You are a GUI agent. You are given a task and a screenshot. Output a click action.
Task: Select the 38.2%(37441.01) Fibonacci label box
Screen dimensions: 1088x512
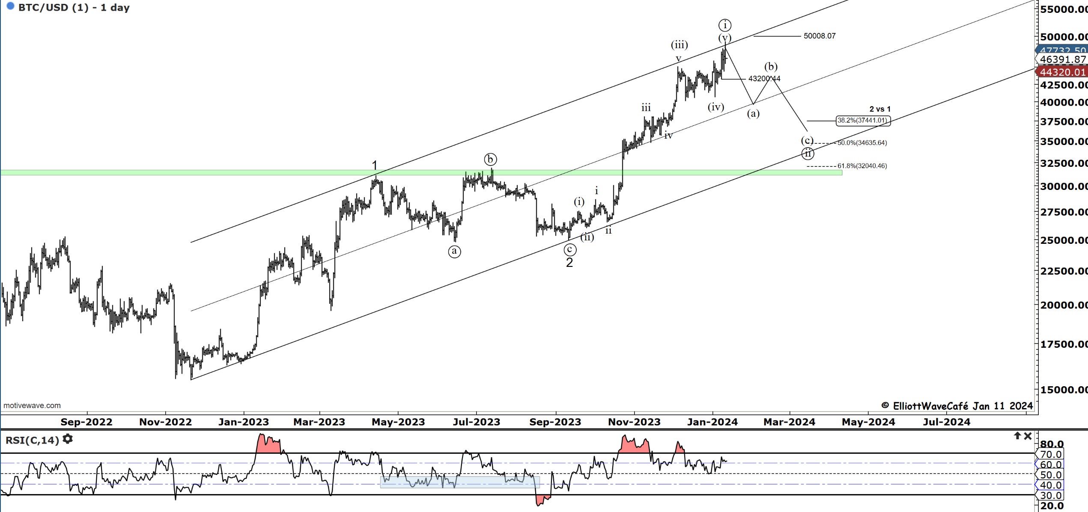[863, 121]
